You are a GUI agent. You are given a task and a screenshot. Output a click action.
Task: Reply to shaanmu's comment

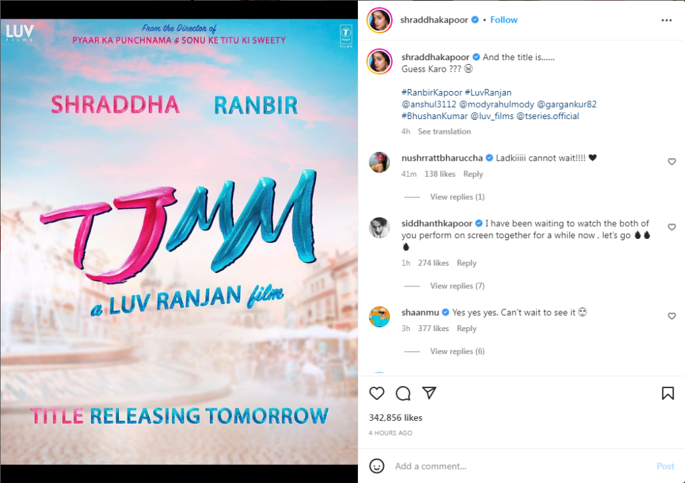click(466, 328)
